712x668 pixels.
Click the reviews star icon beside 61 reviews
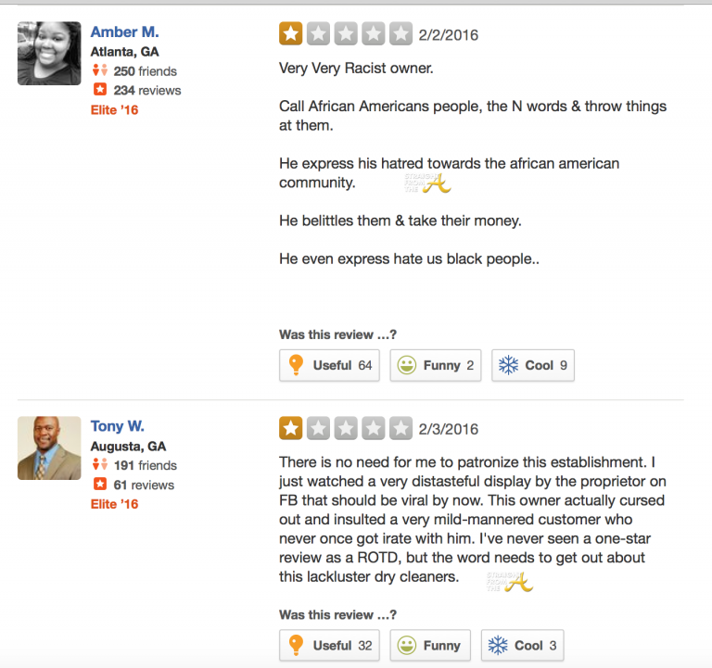coord(98,485)
